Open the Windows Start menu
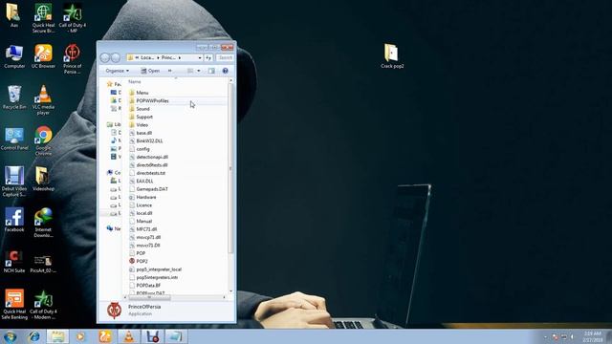Screen dimensions: 612x344 10,336
